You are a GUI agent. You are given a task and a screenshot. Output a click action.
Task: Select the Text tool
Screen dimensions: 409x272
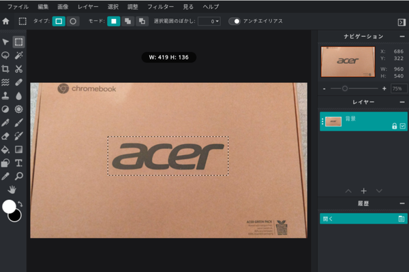18,163
